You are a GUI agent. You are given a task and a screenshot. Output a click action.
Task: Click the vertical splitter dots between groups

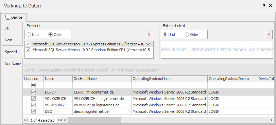[x=157, y=41]
